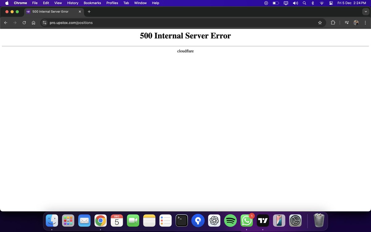Open Terminal from the Dock
The image size is (371, 232).
(x=181, y=220)
